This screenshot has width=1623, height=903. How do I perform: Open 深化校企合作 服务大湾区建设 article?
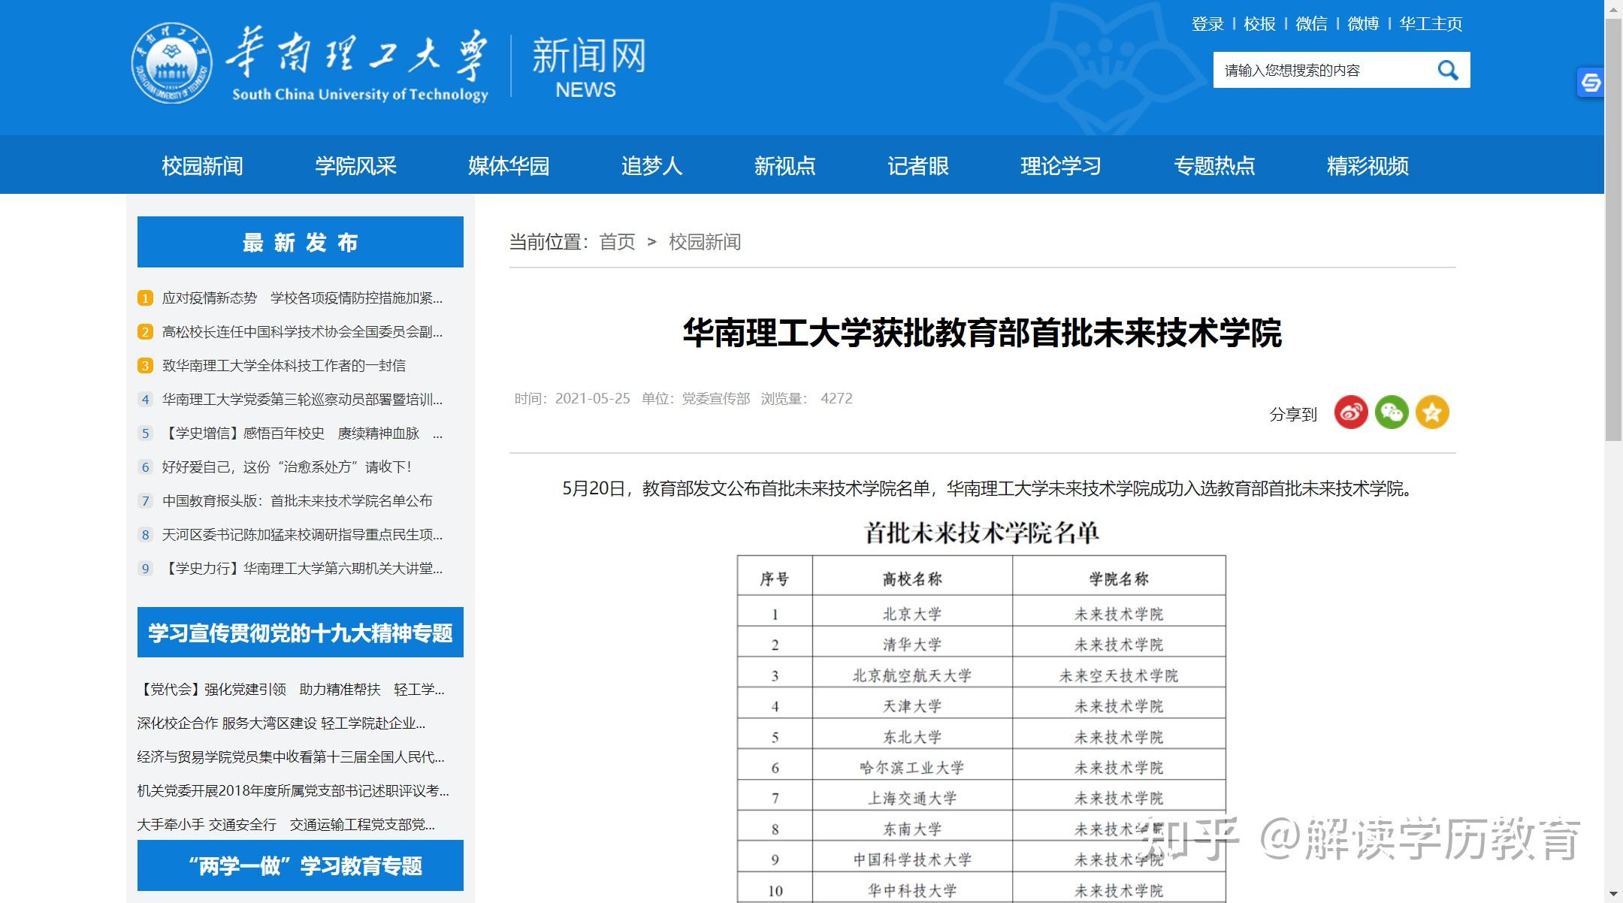[281, 723]
